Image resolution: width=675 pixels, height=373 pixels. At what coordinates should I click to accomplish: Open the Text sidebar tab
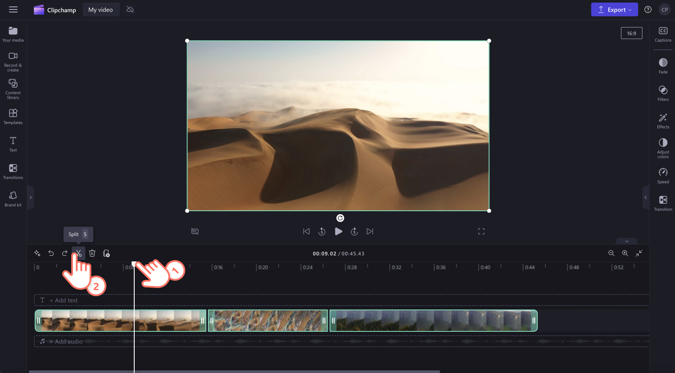point(13,144)
